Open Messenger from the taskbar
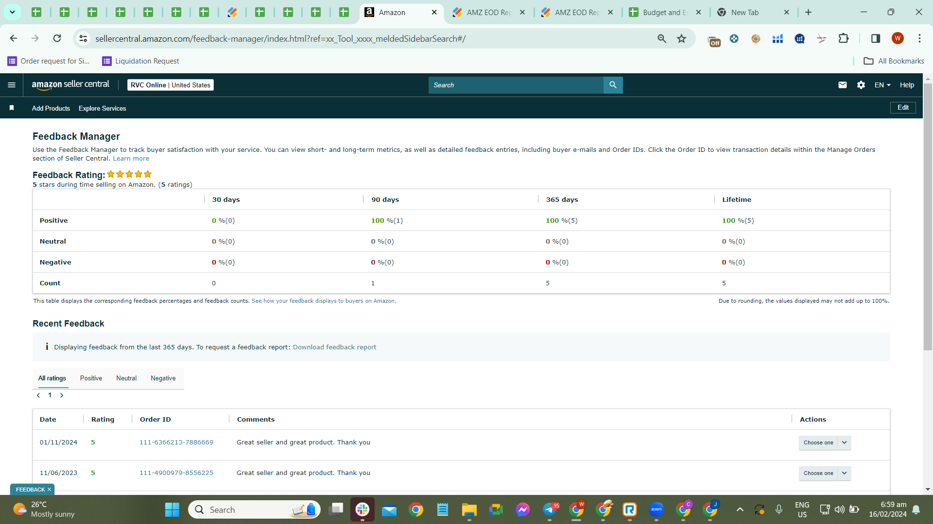The height and width of the screenshot is (524, 933). click(x=523, y=509)
